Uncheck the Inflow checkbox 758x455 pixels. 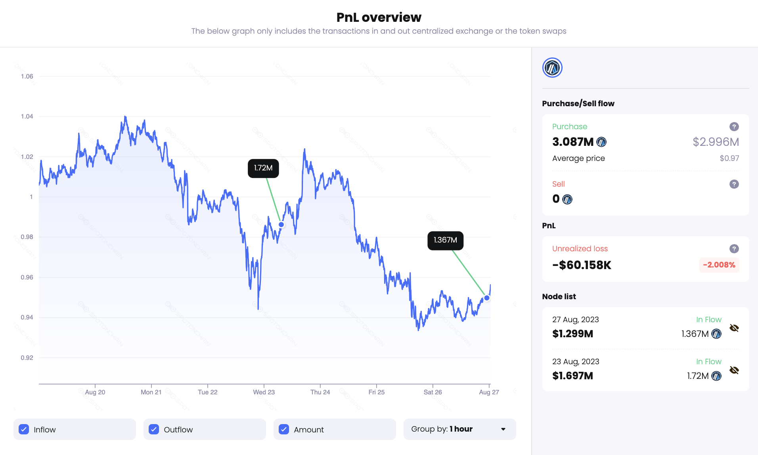pyautogui.click(x=24, y=430)
